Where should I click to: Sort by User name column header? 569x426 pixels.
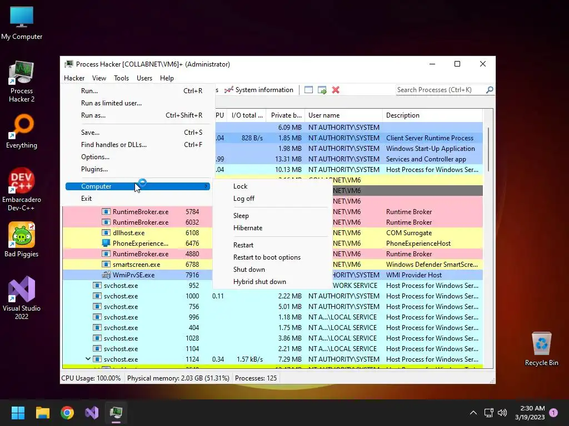click(343, 115)
